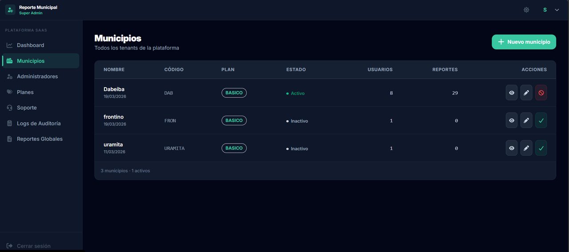Image resolution: width=569 pixels, height=252 pixels.
Task: Click the DAB code cell
Action: (168, 93)
